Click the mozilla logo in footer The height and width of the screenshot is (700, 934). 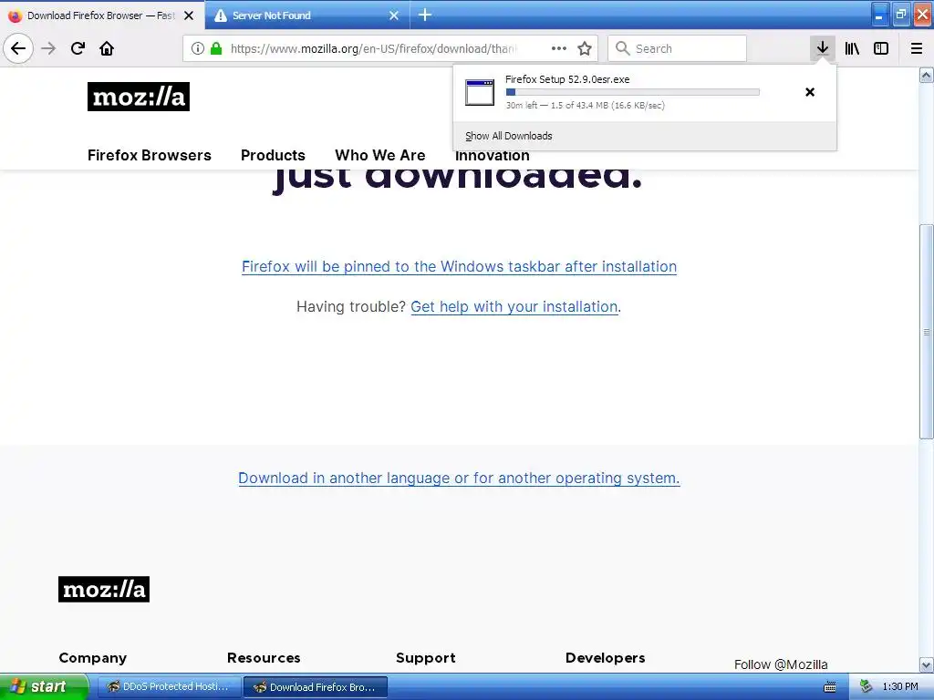coord(104,590)
